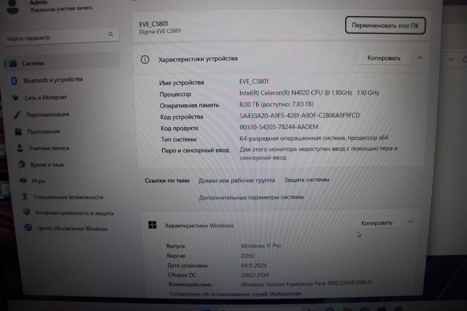The image size is (467, 311).
Task: Select processor value Intel Celeron N4020
Action: [x=309, y=93]
